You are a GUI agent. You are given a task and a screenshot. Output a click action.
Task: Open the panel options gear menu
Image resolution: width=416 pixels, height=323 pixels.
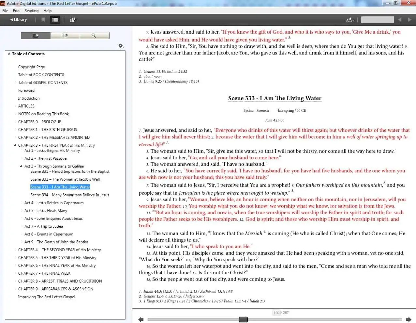pyautogui.click(x=121, y=46)
